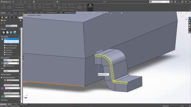Confirm with the viewport corner green checkmark
This screenshot has height=107, width=191.
tap(182, 16)
